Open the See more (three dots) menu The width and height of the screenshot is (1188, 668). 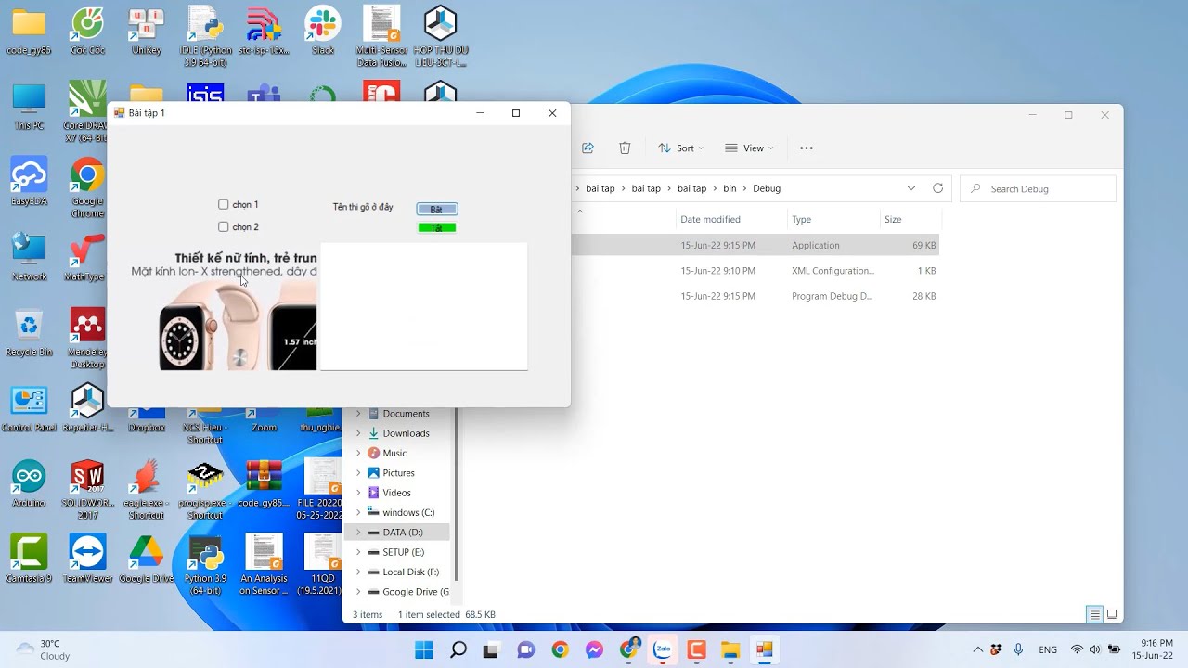pos(806,148)
